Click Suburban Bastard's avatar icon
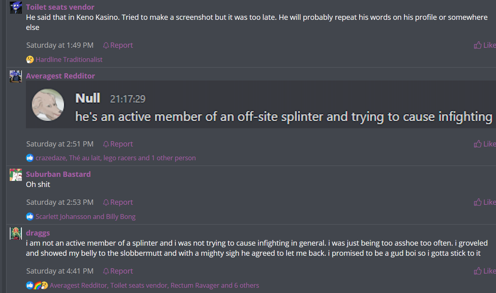The height and width of the screenshot is (293, 496). tap(16, 175)
